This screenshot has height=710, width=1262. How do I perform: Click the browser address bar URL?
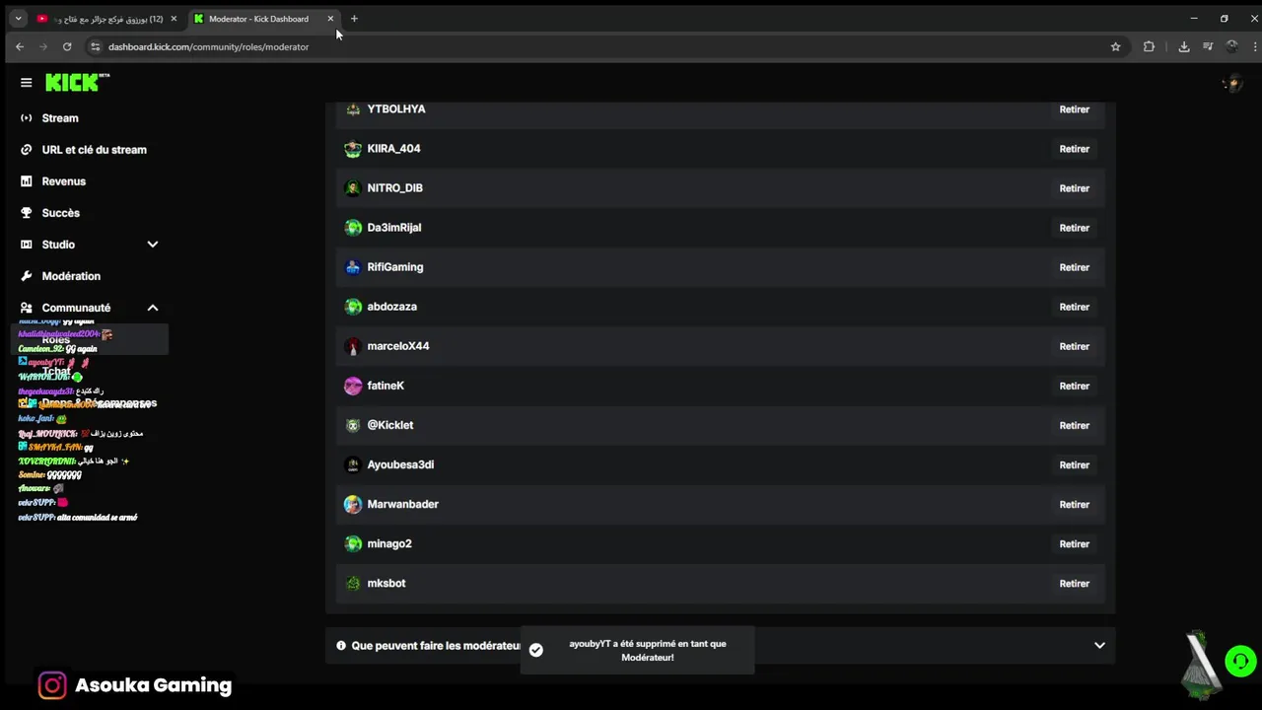[x=209, y=46]
